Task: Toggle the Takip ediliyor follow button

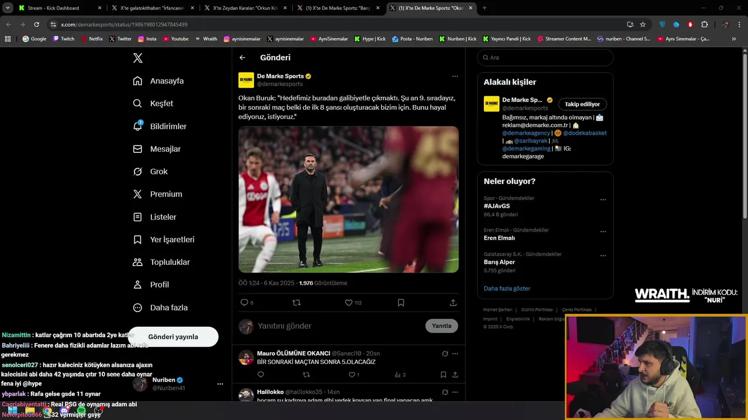Action: point(582,104)
